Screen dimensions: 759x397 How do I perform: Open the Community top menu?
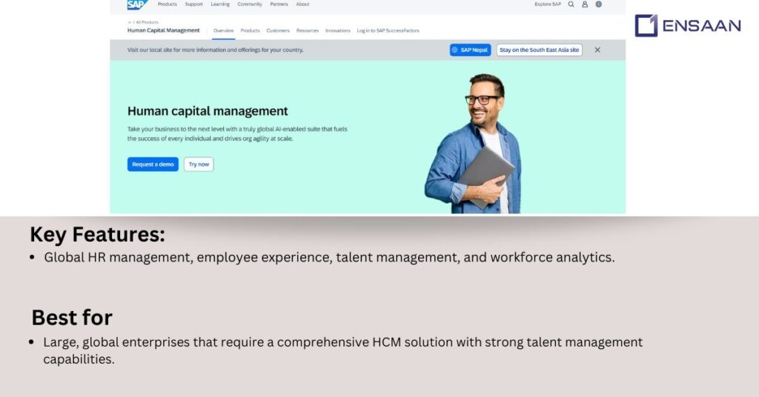tap(249, 4)
